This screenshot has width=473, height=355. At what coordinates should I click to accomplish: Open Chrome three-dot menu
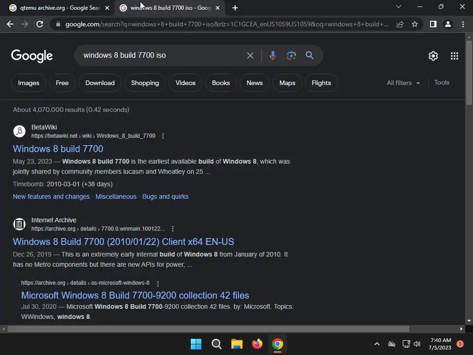463,24
